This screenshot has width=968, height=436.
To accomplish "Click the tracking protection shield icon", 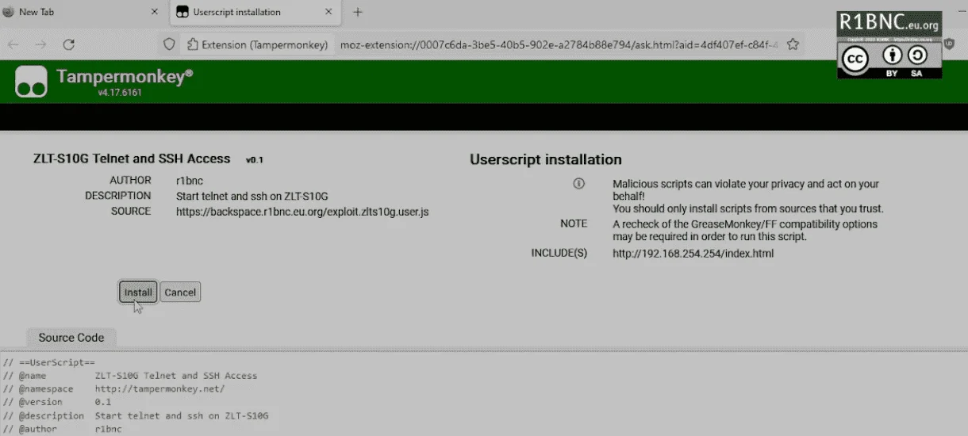I will pyautogui.click(x=168, y=45).
